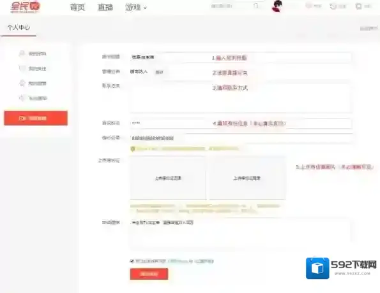The height and width of the screenshot is (293, 380).
Task: Click the 全民TV logo
Action: pyautogui.click(x=25, y=7)
